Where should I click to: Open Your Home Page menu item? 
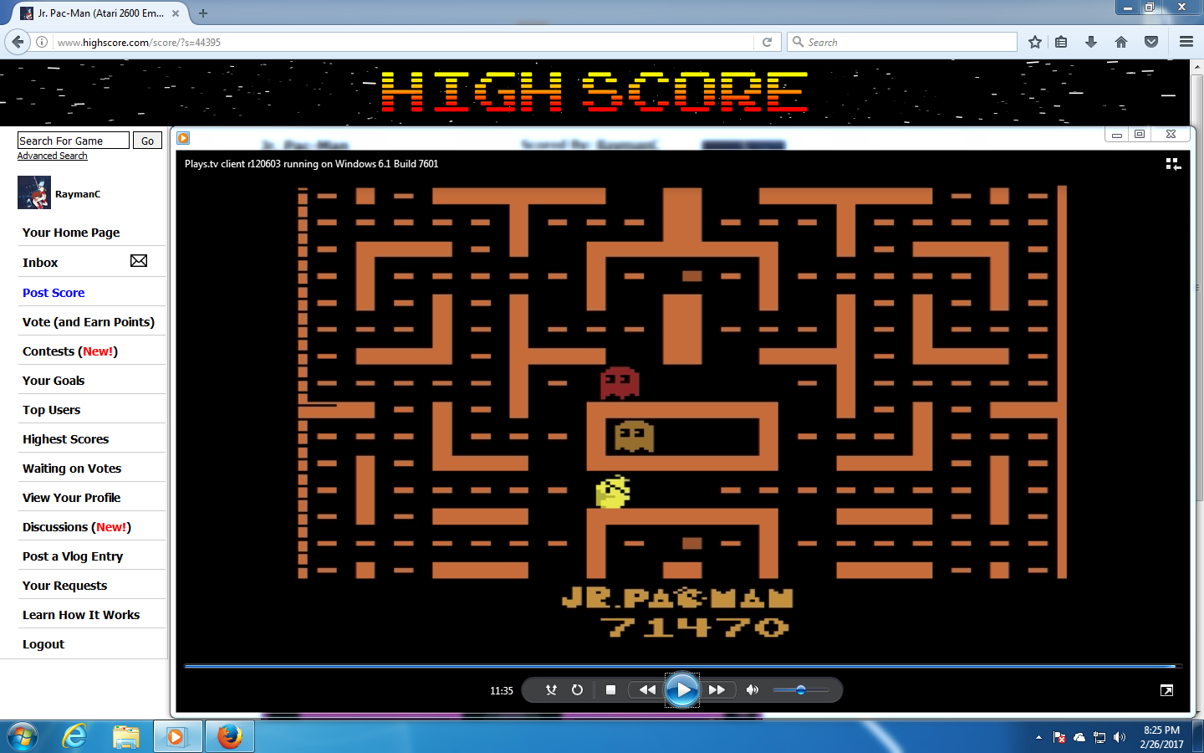(x=71, y=233)
